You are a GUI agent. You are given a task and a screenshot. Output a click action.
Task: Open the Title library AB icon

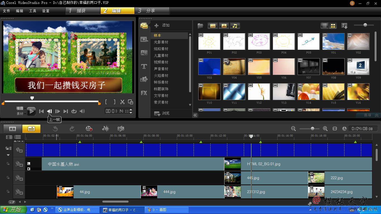pos(144,53)
